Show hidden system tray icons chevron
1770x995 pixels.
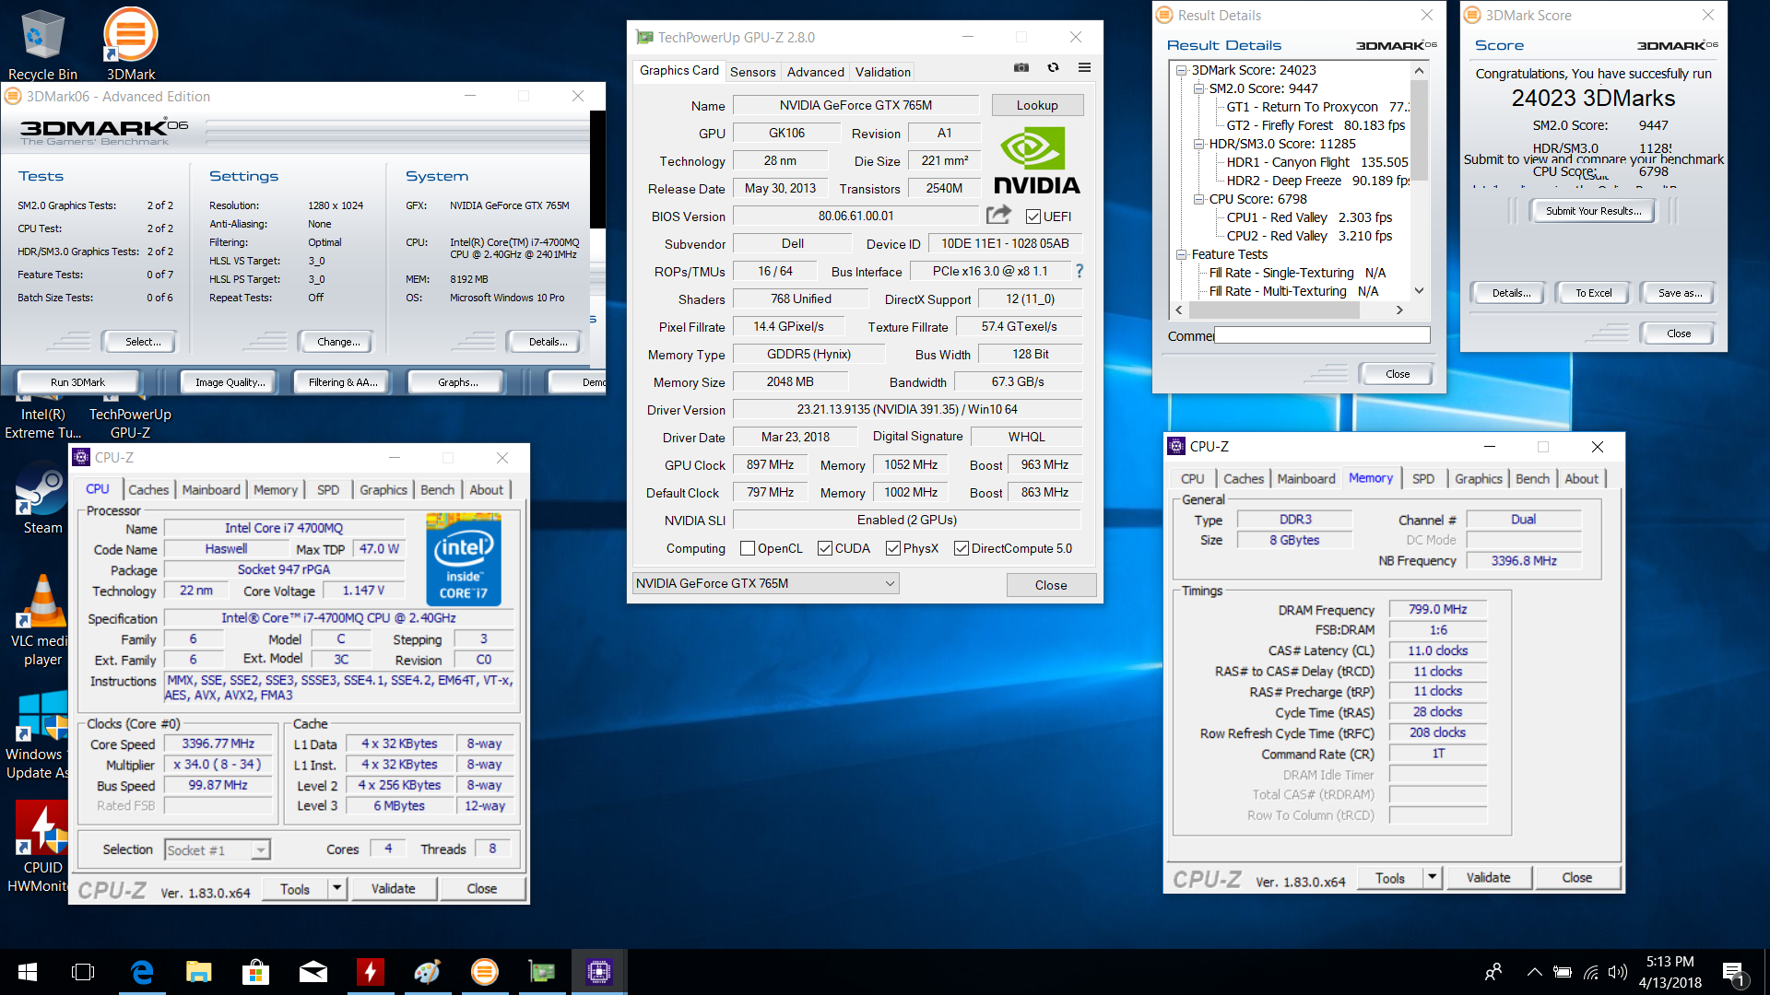click(1534, 972)
